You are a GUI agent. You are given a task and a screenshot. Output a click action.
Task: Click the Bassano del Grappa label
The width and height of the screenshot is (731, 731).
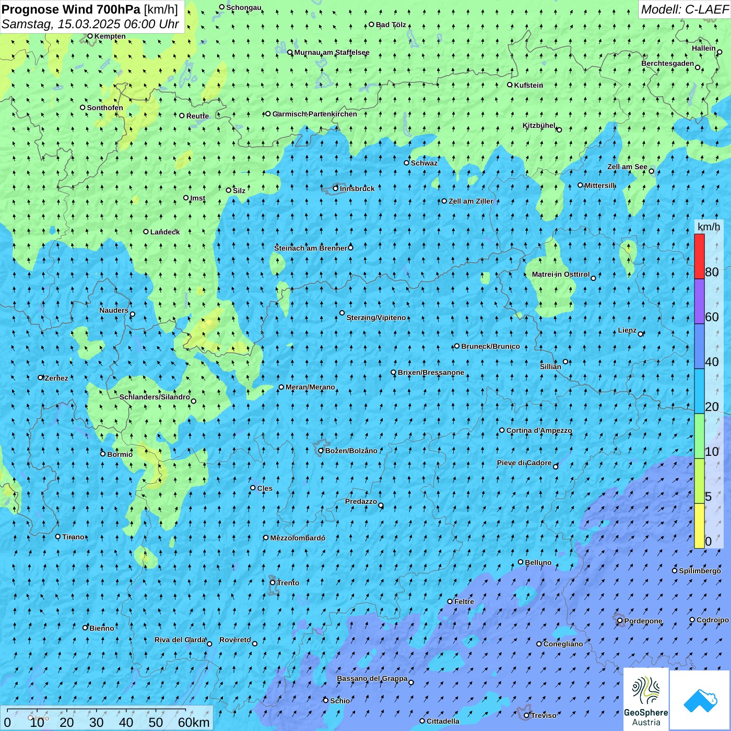click(x=372, y=678)
